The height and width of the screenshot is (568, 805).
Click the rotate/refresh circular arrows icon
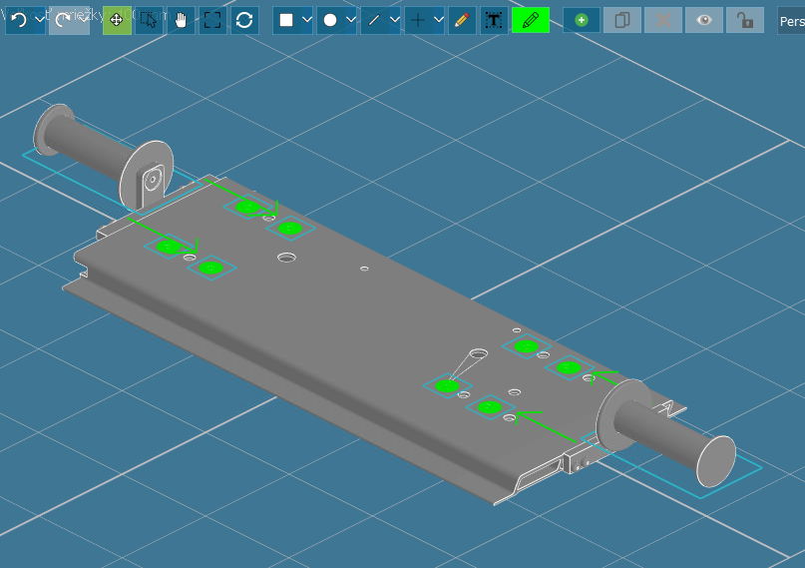(244, 20)
